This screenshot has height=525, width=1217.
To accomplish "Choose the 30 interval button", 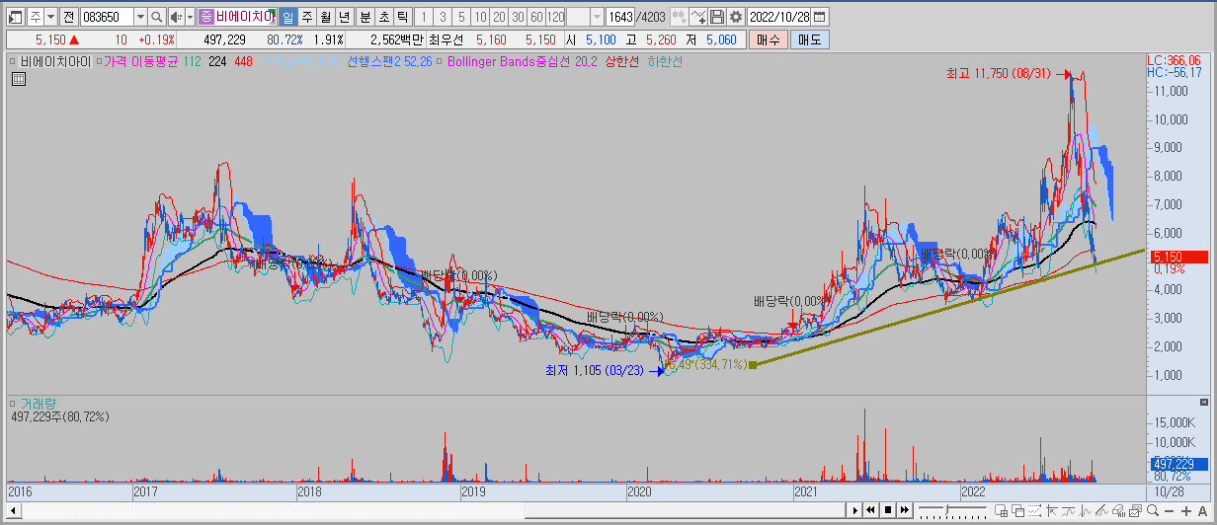I will tap(517, 17).
